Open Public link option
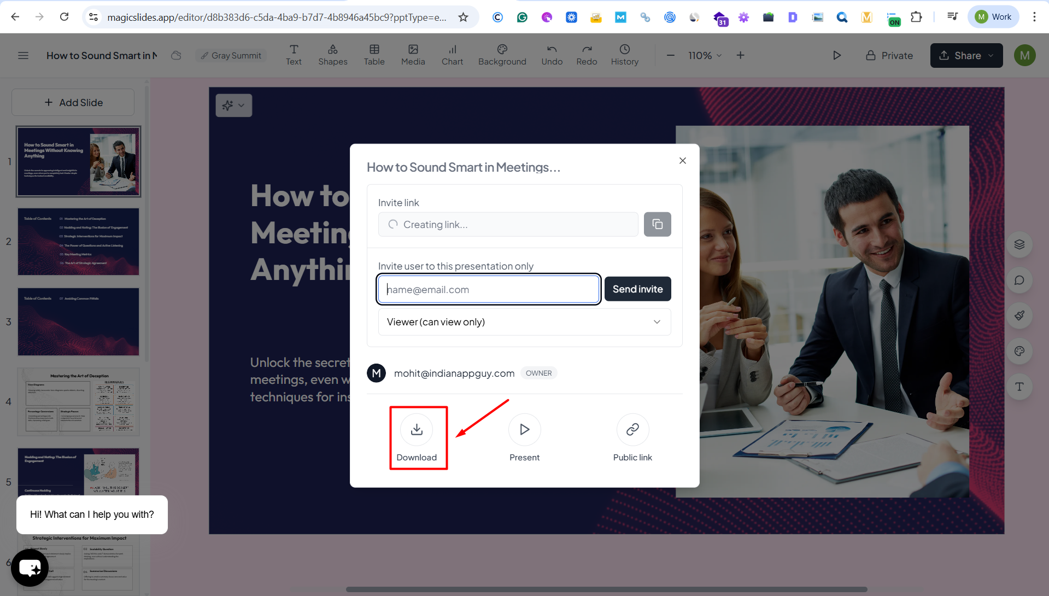The image size is (1049, 596). tap(632, 430)
